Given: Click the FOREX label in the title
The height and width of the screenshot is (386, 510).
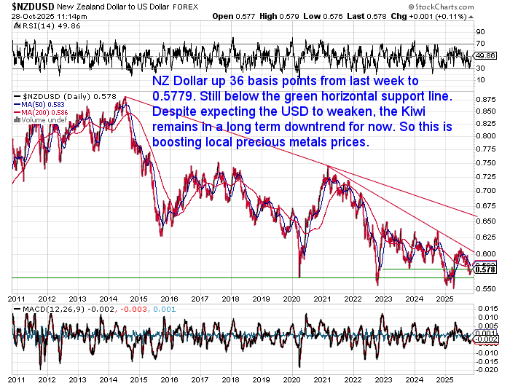Looking at the screenshot, I should (x=185, y=7).
